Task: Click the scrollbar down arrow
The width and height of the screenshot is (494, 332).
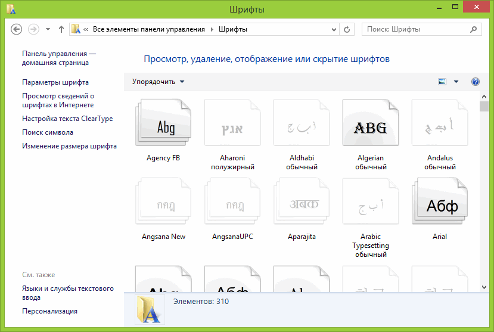Action: (484, 287)
